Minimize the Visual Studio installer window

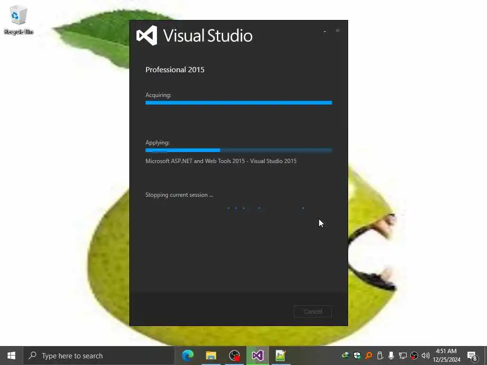pyautogui.click(x=325, y=31)
